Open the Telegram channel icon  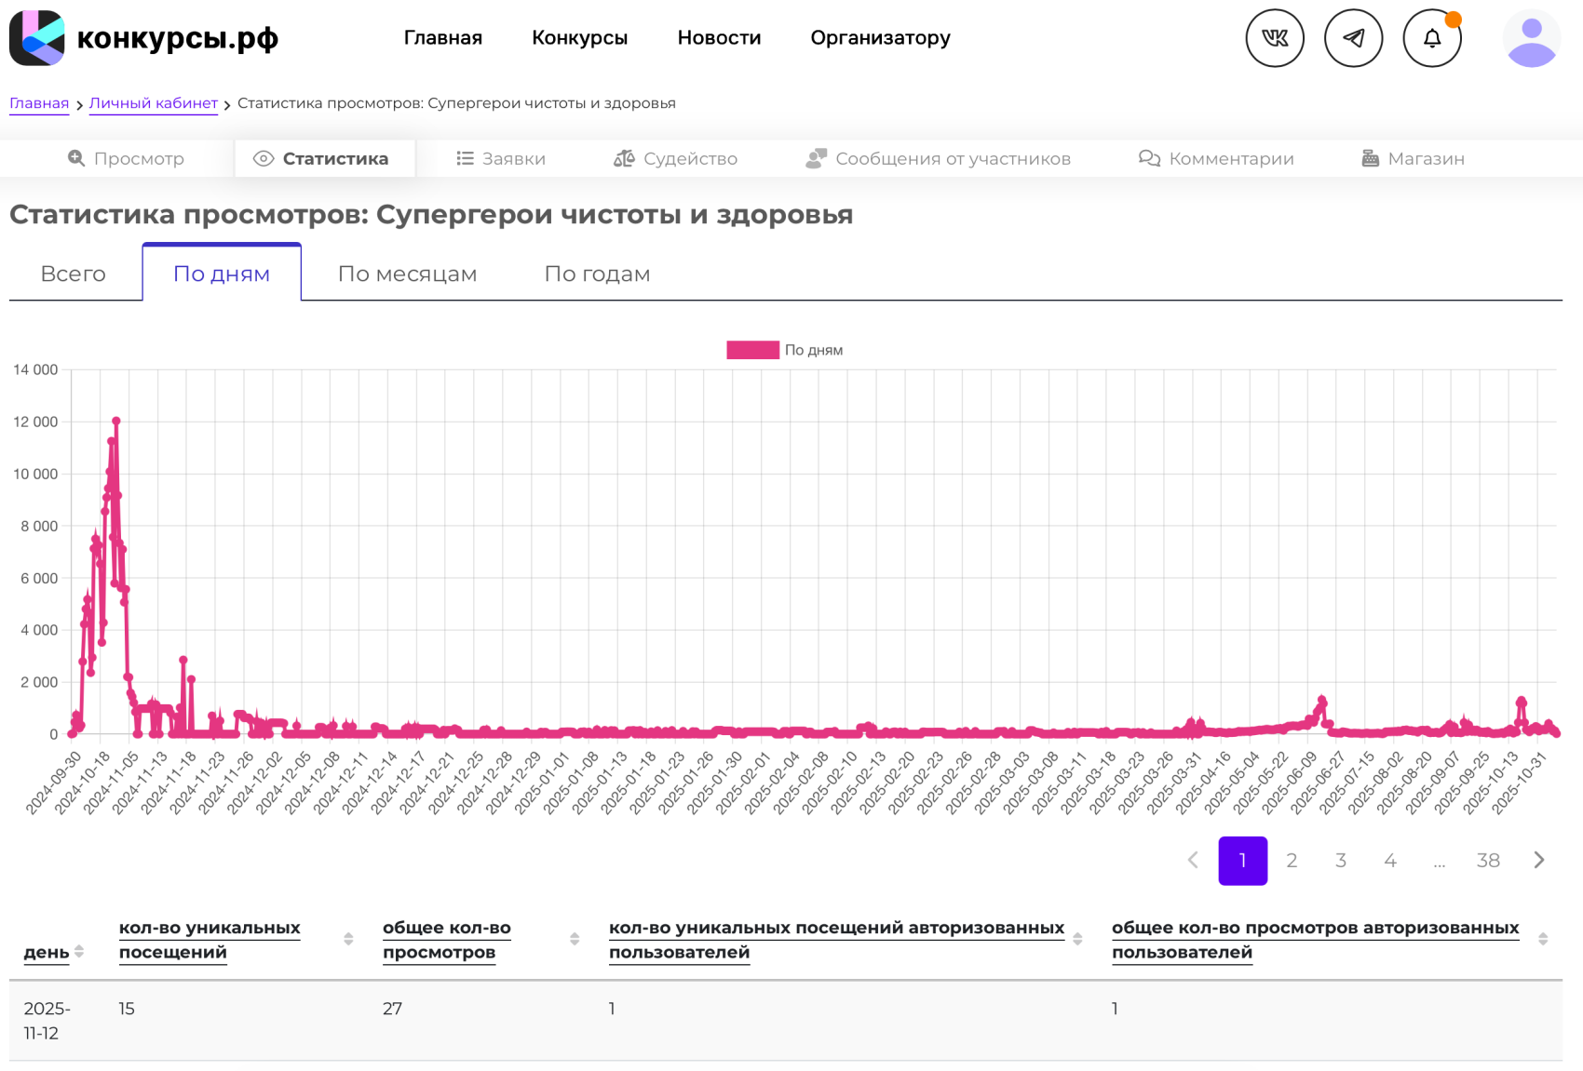[1353, 38]
